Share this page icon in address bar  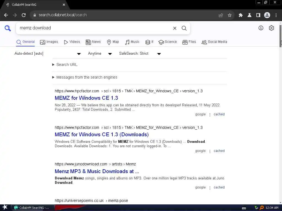[221, 15]
